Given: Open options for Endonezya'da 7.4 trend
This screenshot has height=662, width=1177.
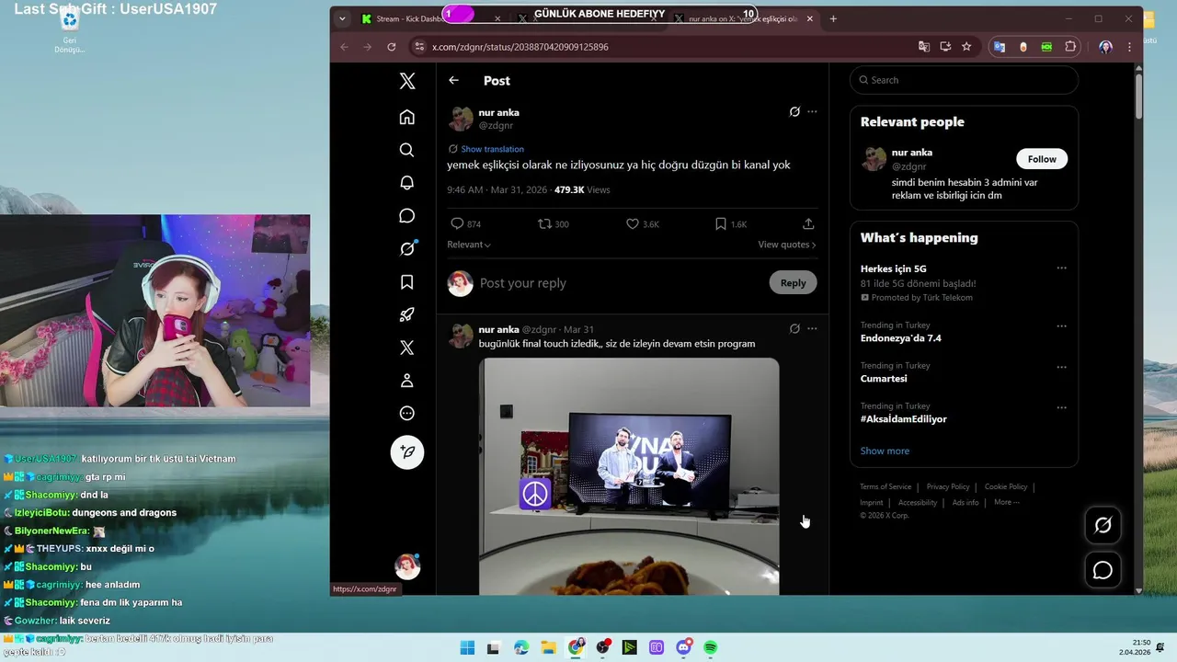Looking at the screenshot, I should tap(1061, 325).
